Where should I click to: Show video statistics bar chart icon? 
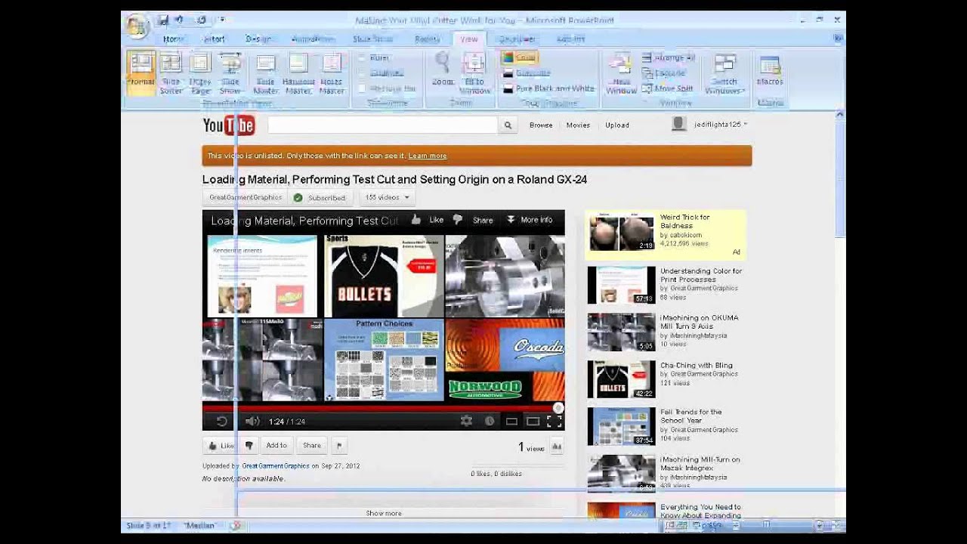(x=557, y=447)
